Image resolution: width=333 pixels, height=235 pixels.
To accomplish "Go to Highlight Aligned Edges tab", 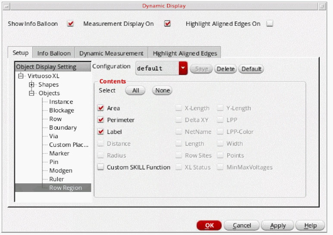I will coord(185,53).
